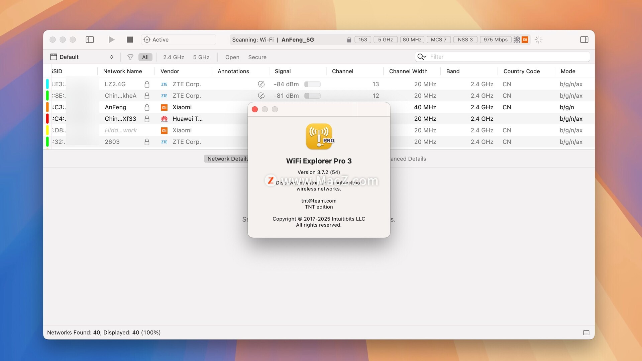
Task: Click the NSS 3 badge
Action: [x=465, y=39]
